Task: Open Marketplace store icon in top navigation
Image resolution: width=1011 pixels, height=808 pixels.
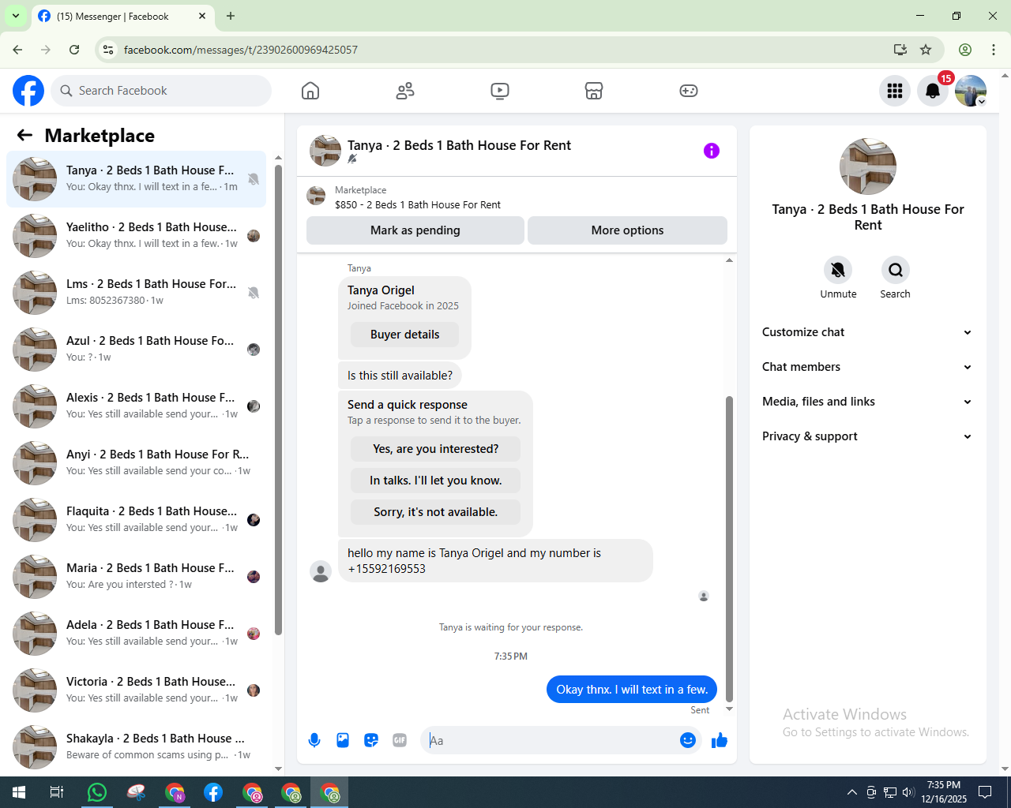Action: tap(594, 91)
